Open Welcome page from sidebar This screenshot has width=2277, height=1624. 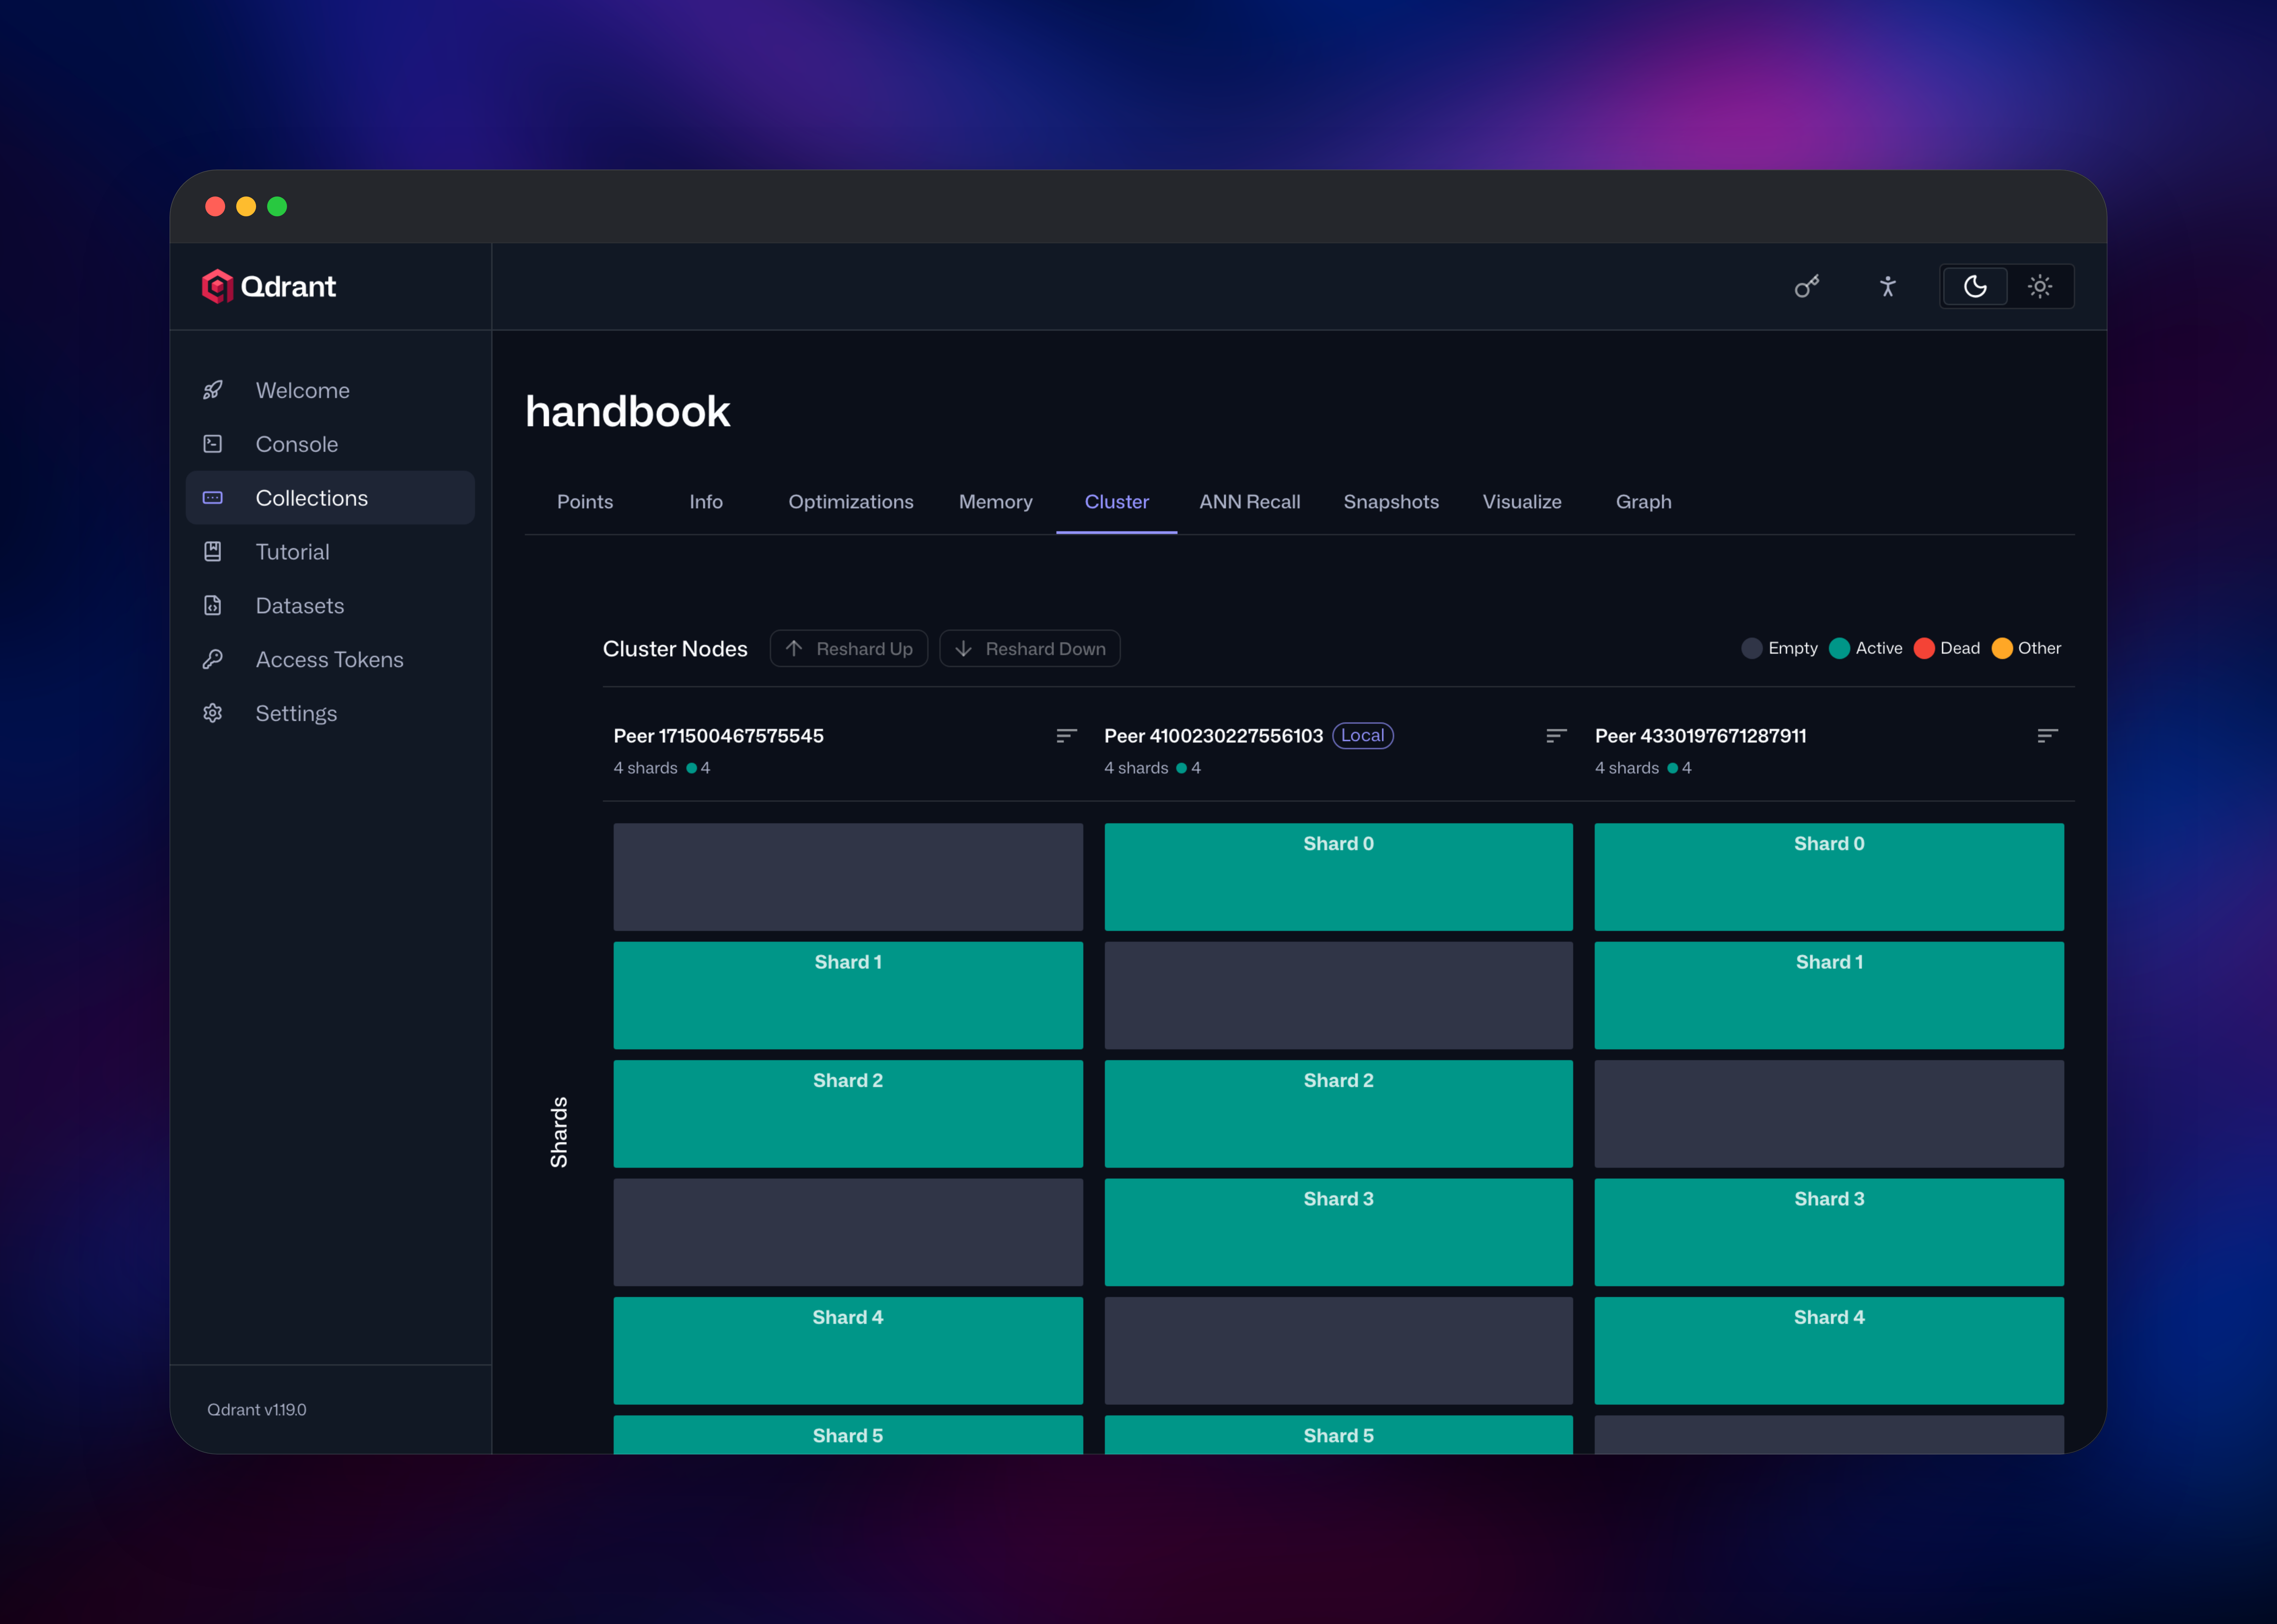[330, 390]
